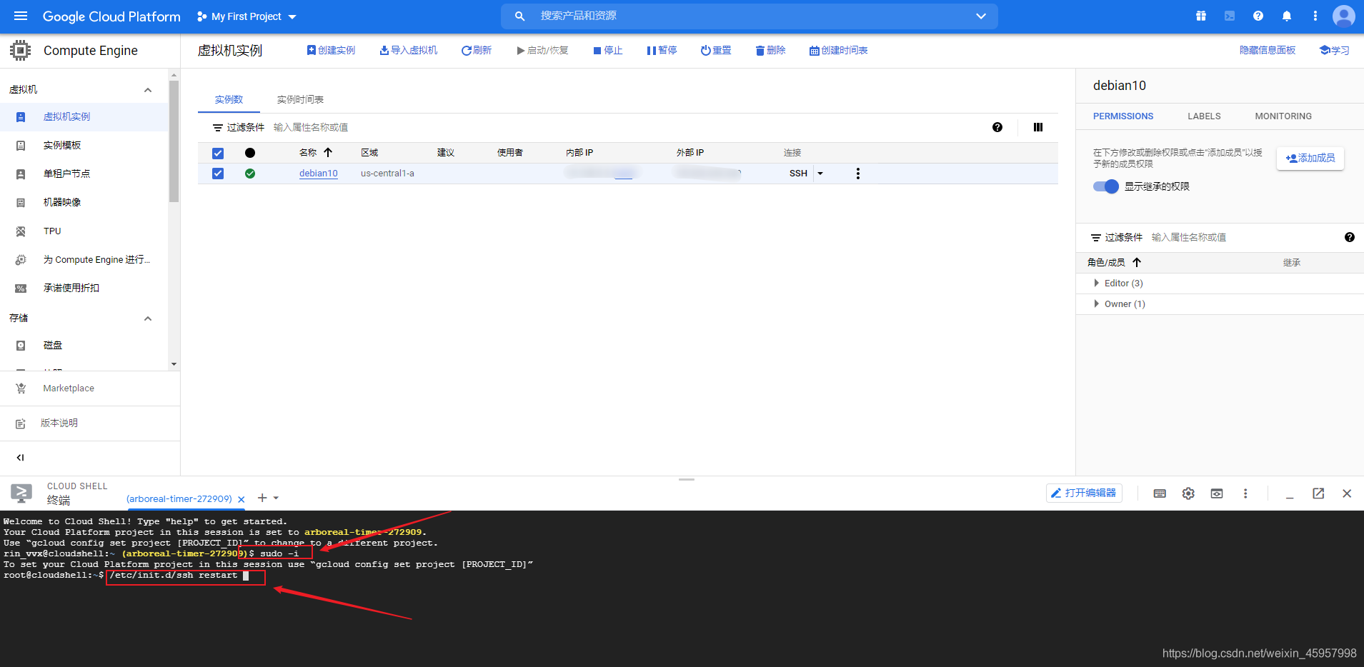Viewport: 1364px width, 667px height.
Task: Click the permissions filter help icon
Action: [x=1350, y=237]
